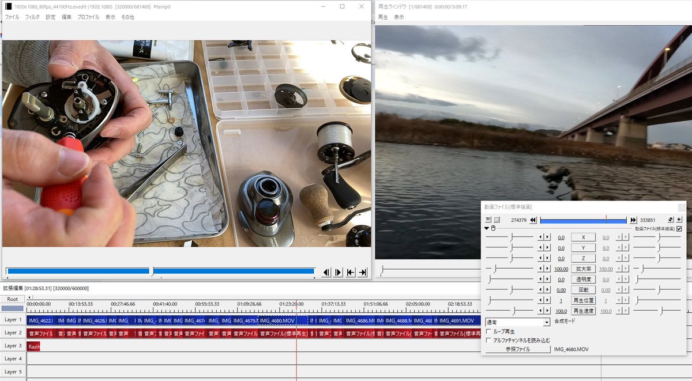Select the IMG_4680.MOV clip on Layer 1

(x=283, y=320)
